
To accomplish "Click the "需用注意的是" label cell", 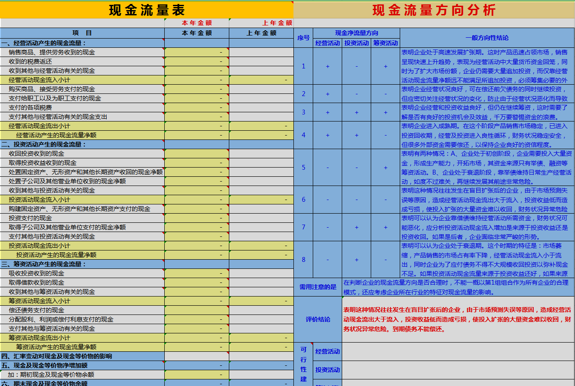I will pos(318,287).
